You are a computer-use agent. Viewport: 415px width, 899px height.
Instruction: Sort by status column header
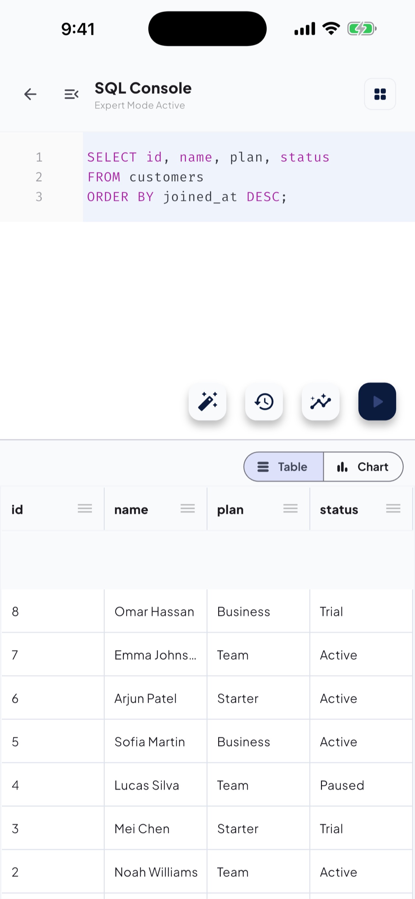click(339, 510)
